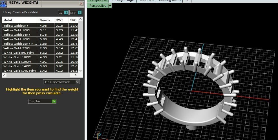Click the metal table scroll down arrow

coord(80,71)
